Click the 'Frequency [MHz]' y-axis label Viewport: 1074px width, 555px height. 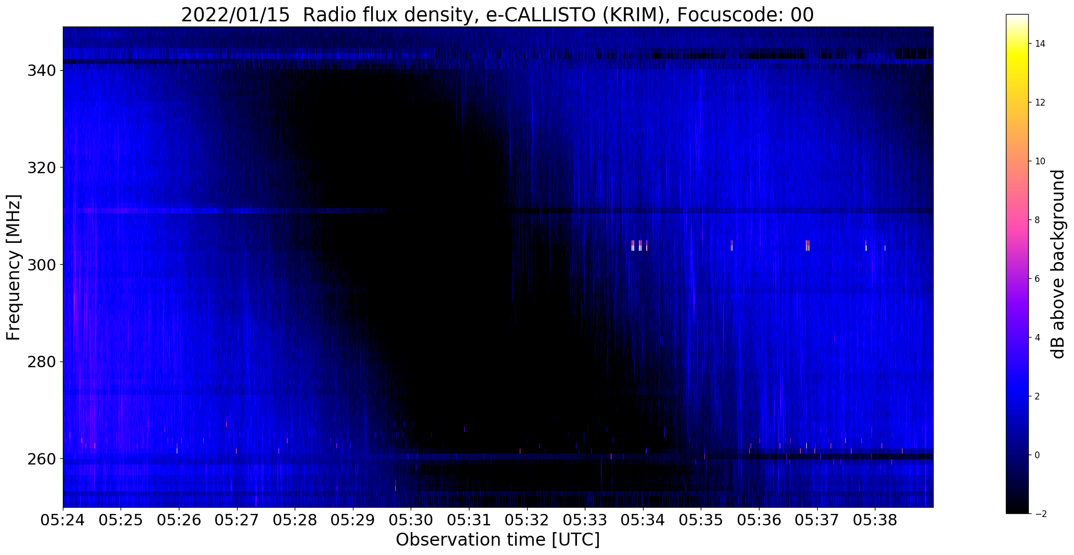click(14, 267)
